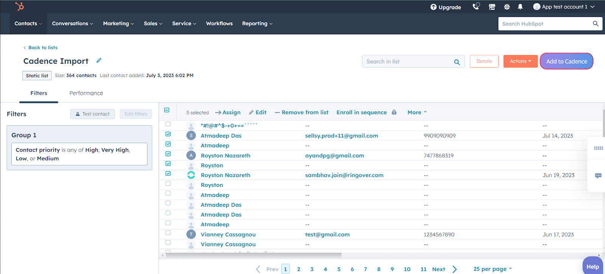This screenshot has width=605, height=274.
Task: Click the HubSpot sprocket logo
Action: point(19,6)
